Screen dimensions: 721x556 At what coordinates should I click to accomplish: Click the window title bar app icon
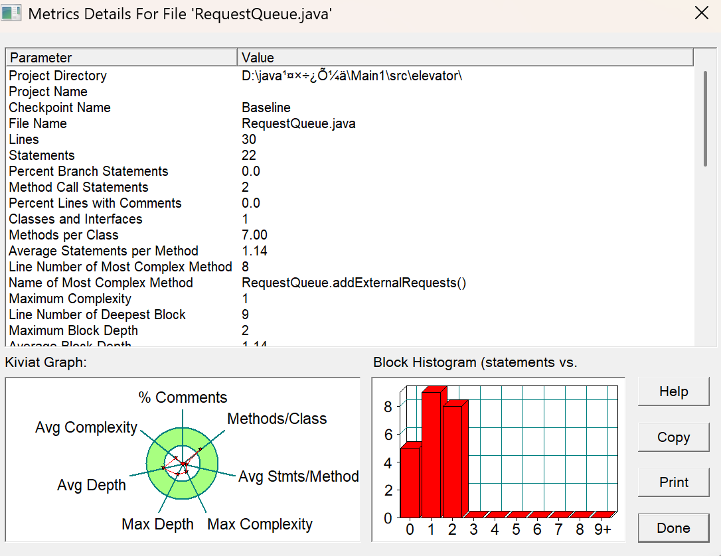pos(11,13)
